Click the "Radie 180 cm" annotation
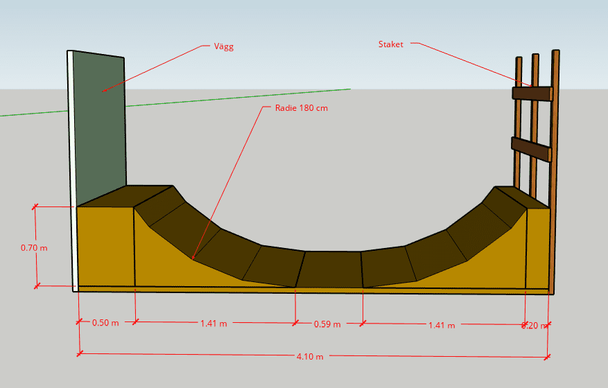The image size is (608, 388). [301, 108]
